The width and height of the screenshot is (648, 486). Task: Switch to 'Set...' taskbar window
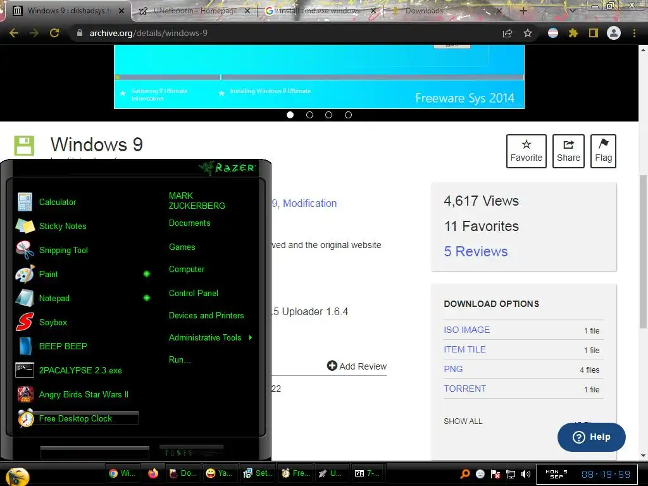pos(257,473)
